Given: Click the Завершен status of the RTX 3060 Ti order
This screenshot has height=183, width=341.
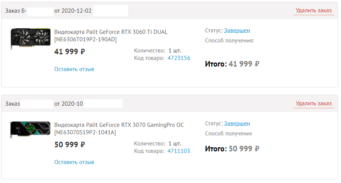Looking at the screenshot, I should coord(237,30).
